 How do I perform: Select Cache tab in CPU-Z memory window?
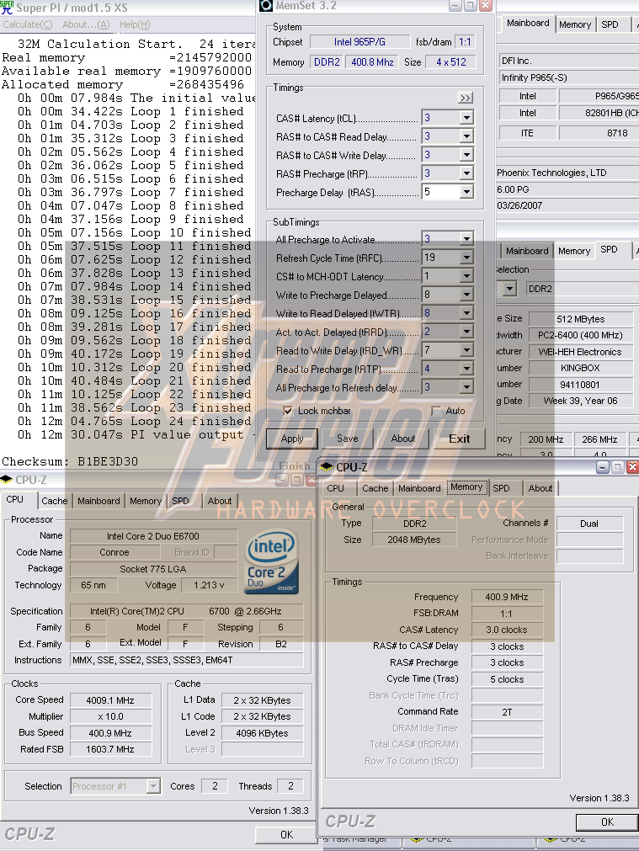click(375, 488)
